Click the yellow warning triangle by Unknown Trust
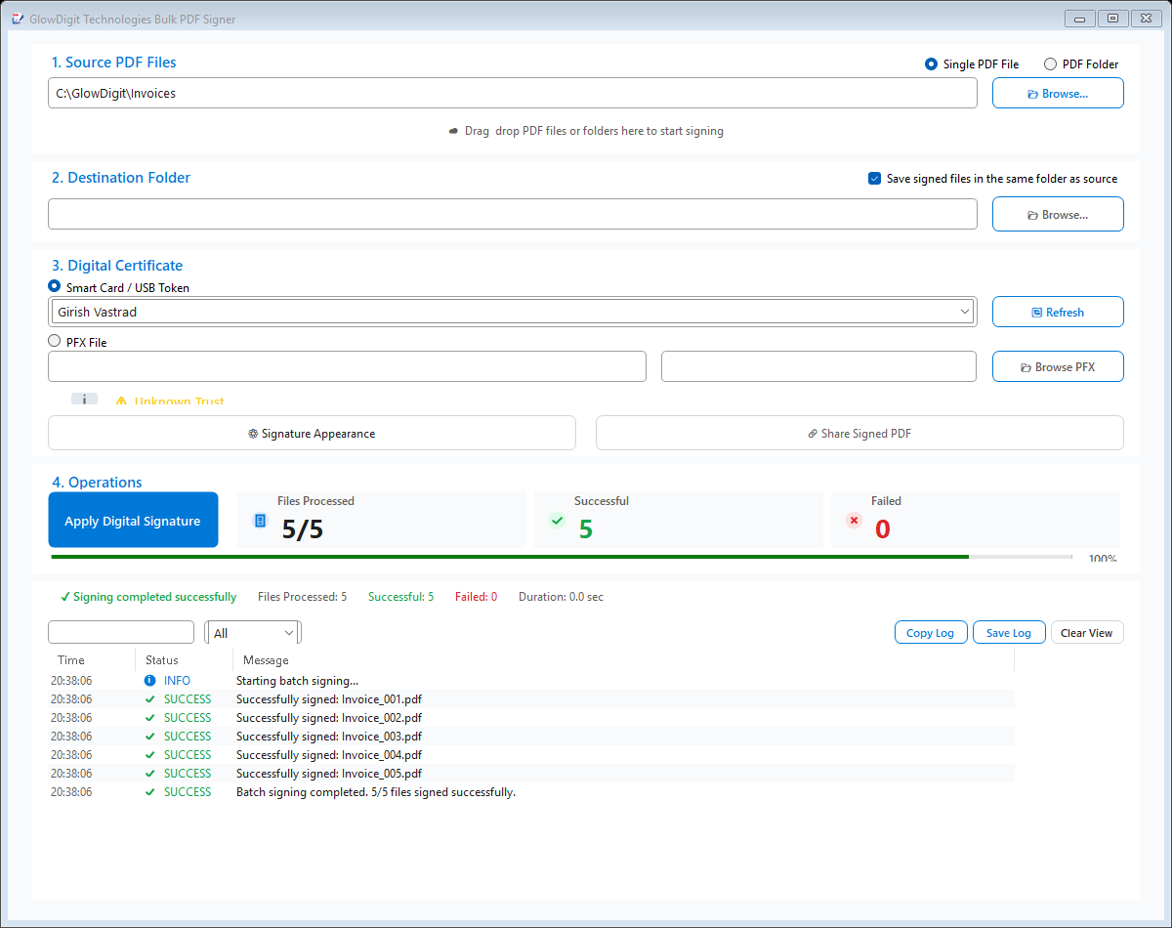This screenshot has width=1172, height=928. click(121, 401)
